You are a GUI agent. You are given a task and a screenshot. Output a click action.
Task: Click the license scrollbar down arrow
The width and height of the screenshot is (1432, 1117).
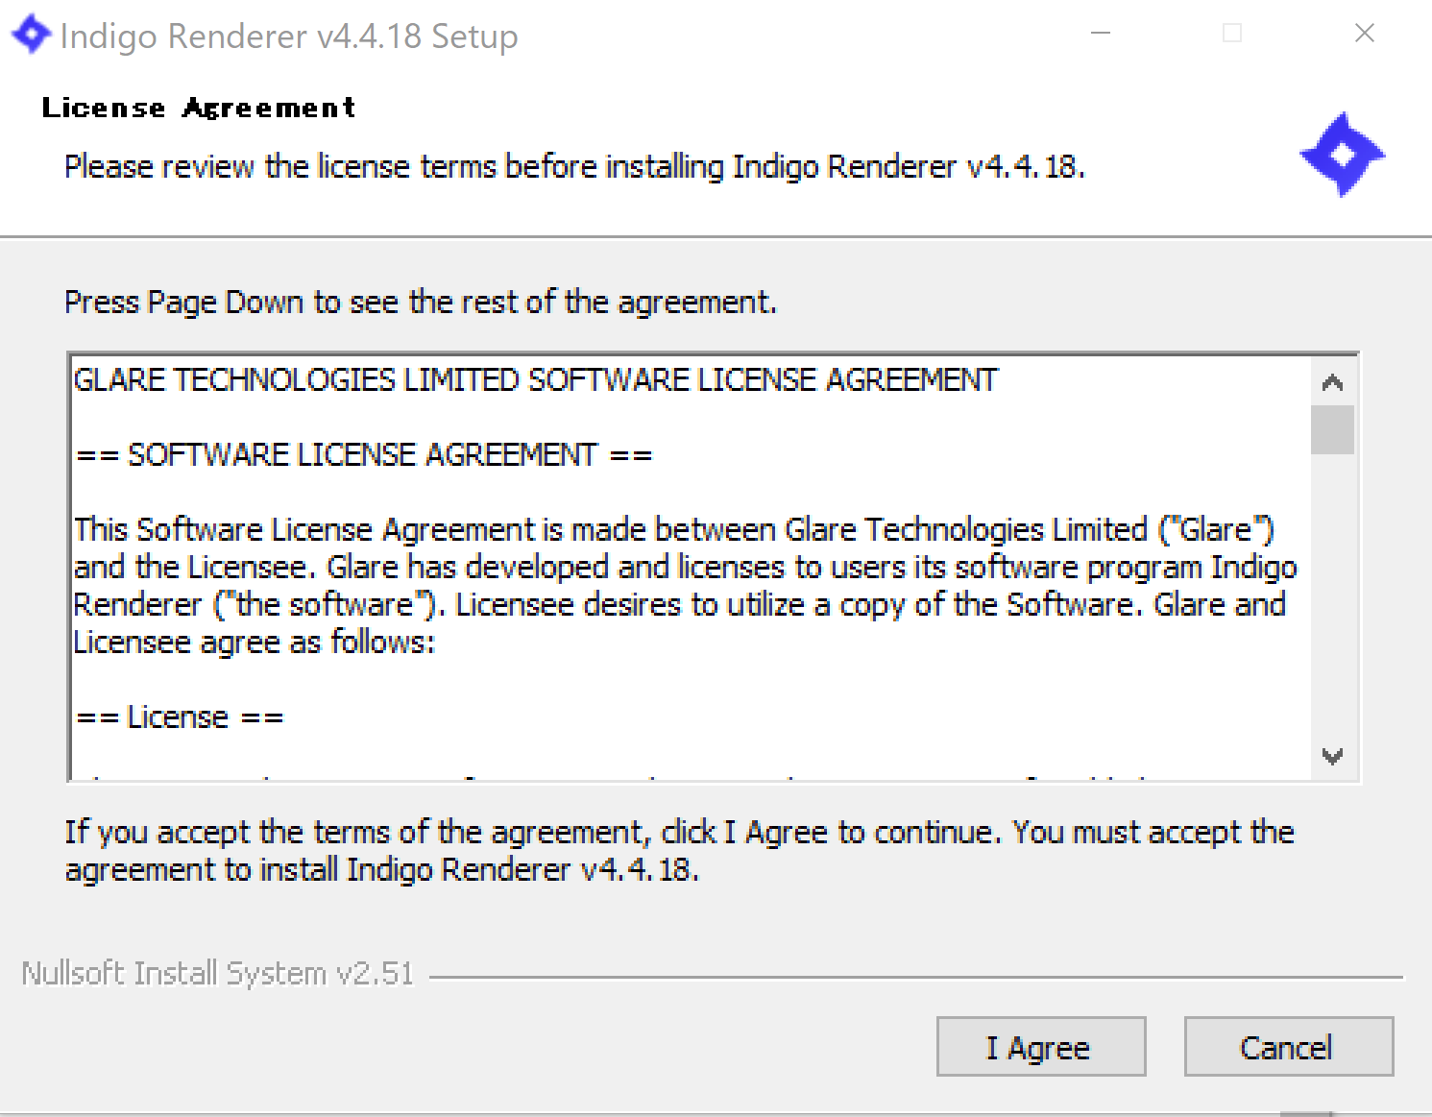pyautogui.click(x=1332, y=756)
